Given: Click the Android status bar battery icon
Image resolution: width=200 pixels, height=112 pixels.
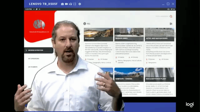Looking at the screenshot, I should pyautogui.click(x=174, y=9).
